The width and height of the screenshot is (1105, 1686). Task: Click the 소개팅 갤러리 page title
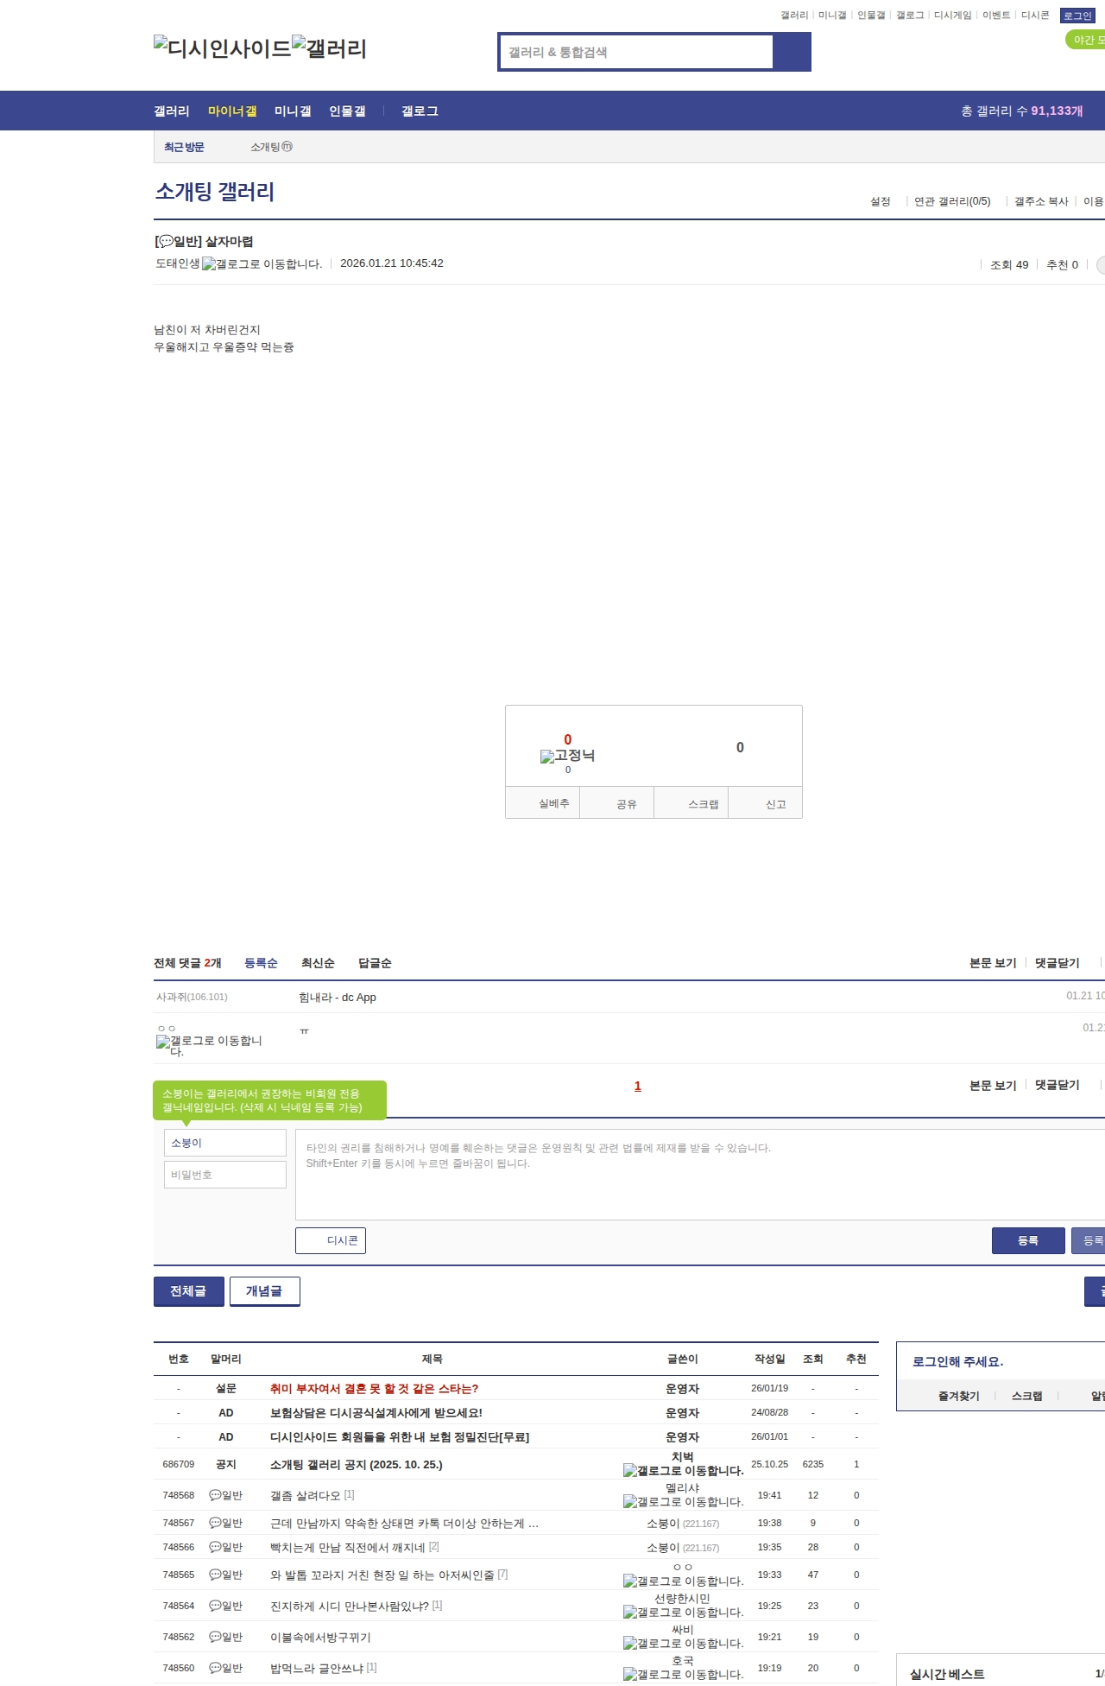[215, 191]
